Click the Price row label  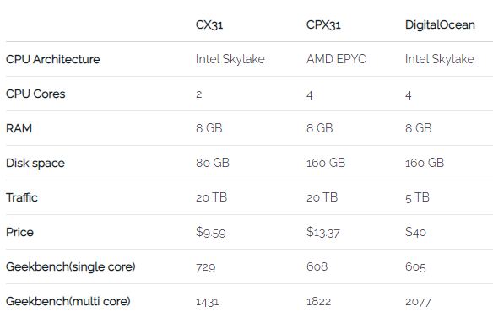click(19, 232)
